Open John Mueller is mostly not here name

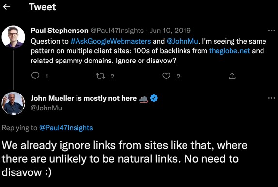pos(84,98)
